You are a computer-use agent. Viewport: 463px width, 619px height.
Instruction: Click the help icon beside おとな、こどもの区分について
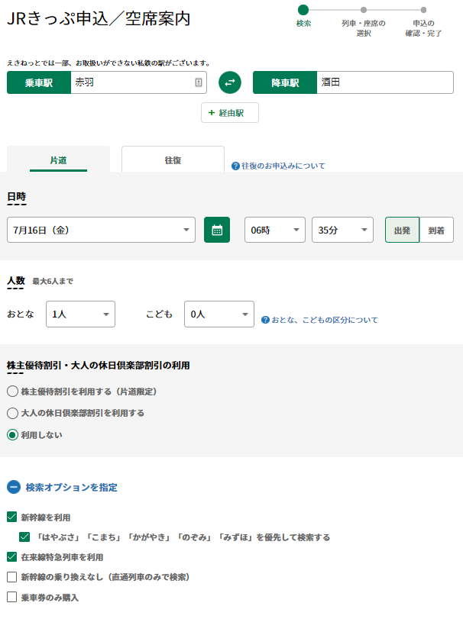[x=265, y=320]
